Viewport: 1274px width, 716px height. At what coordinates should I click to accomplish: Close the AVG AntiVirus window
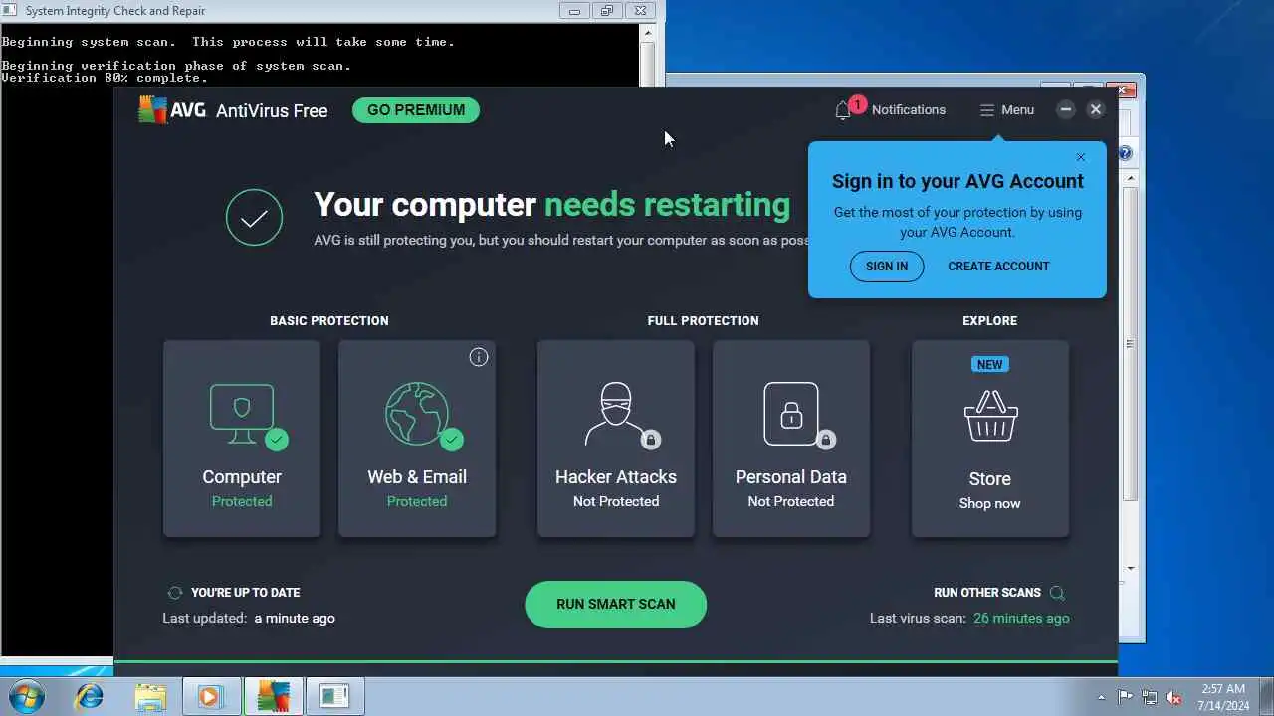1096,109
